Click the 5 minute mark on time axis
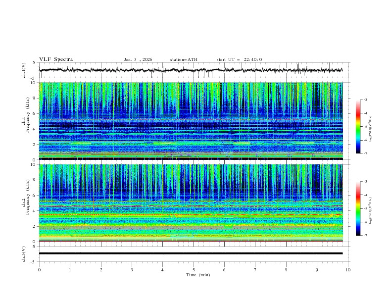 [194, 269]
